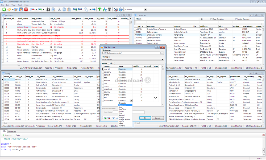This screenshot has height=160, width=266.
Task: Click the blue right arrow icon
Action: (x=93, y=10)
